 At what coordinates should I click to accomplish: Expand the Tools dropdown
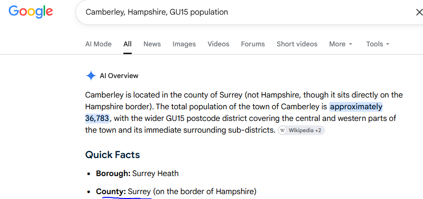(x=377, y=44)
